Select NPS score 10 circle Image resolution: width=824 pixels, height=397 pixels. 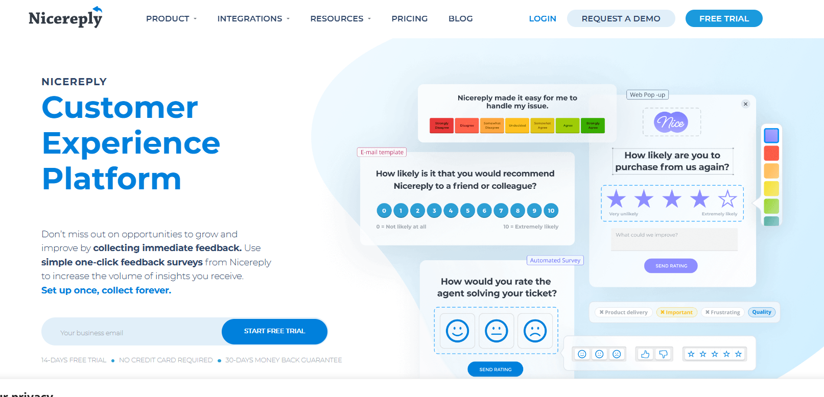(x=551, y=211)
